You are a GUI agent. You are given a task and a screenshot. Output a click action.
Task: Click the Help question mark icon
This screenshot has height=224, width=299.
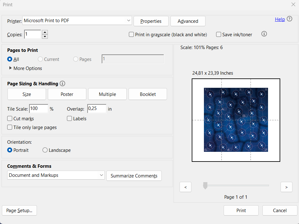point(289,19)
